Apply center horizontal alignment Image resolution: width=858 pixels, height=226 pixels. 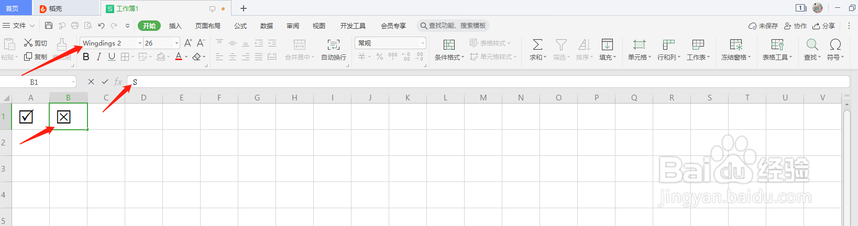pos(233,56)
